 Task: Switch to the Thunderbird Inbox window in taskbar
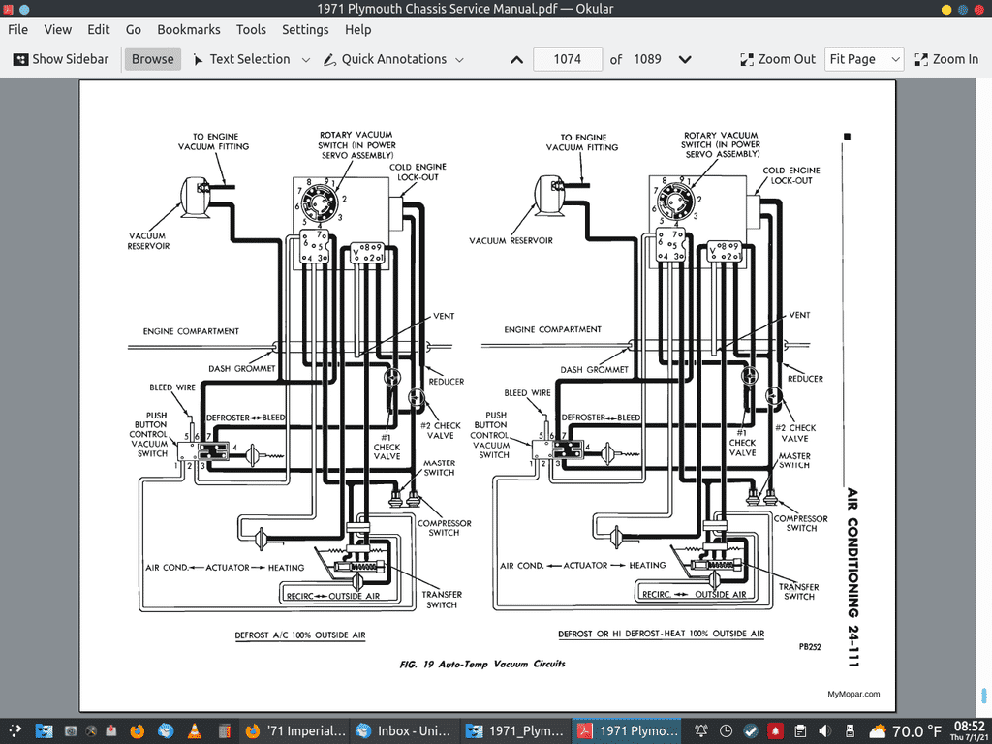403,730
